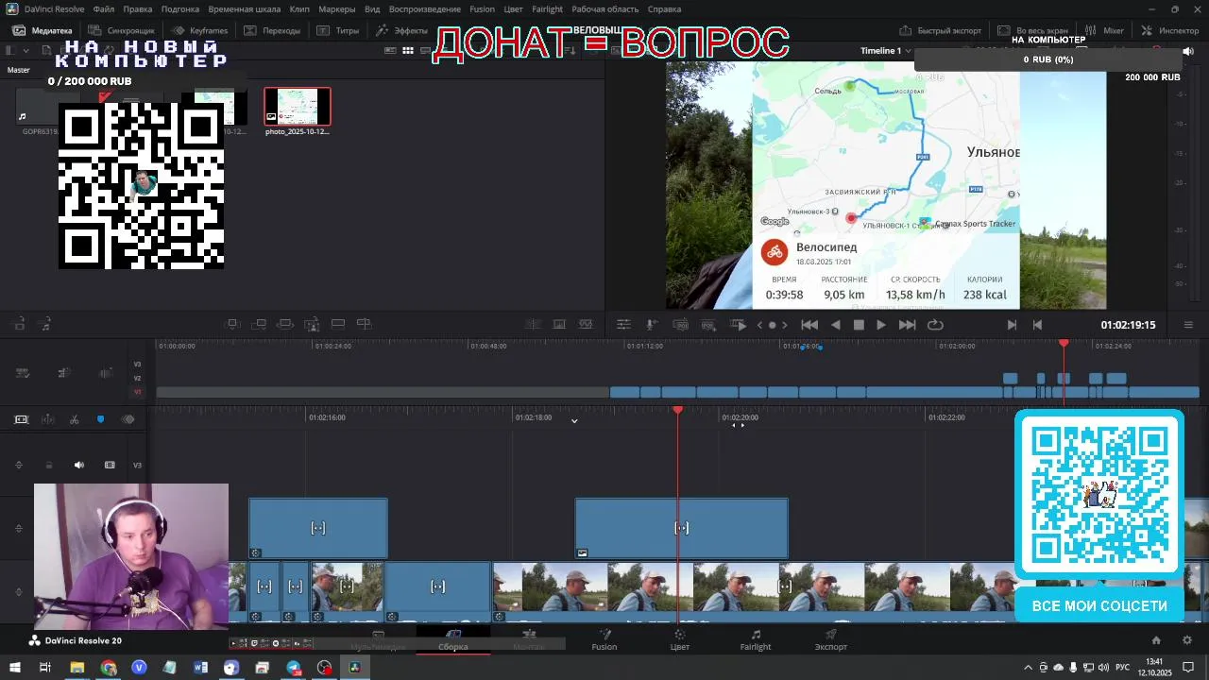Image resolution: width=1209 pixels, height=680 pixels.
Task: Select the adjustment clip under the playhead
Action: (681, 528)
